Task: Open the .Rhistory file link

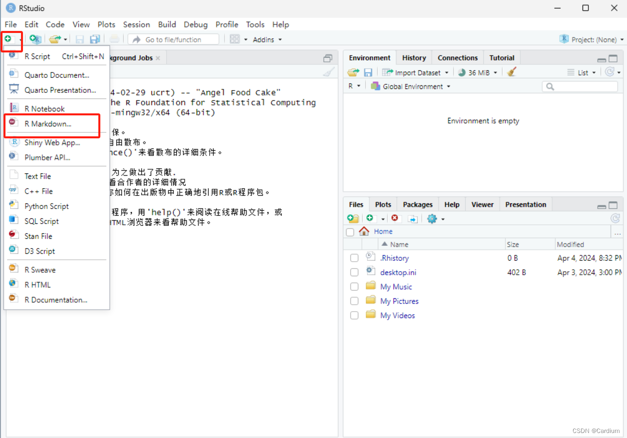Action: [x=394, y=258]
